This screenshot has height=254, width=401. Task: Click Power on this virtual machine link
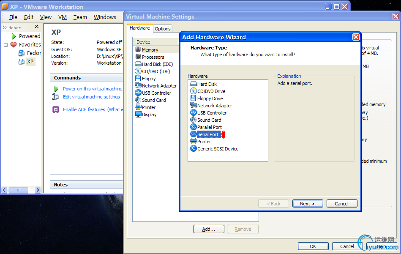click(x=93, y=89)
